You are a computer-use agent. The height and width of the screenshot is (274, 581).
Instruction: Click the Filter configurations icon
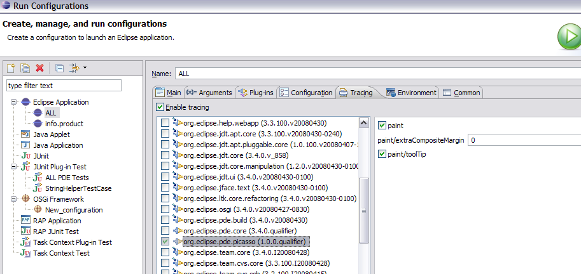pos(74,68)
